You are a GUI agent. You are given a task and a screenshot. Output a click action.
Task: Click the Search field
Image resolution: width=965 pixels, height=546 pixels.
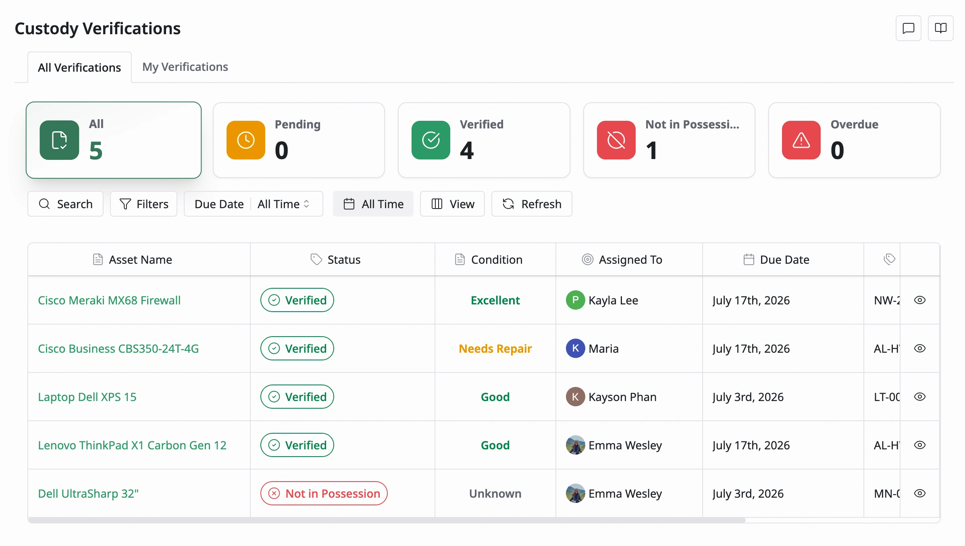pyautogui.click(x=65, y=204)
